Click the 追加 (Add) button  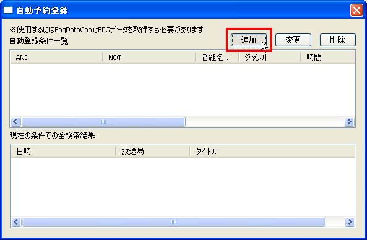click(249, 40)
